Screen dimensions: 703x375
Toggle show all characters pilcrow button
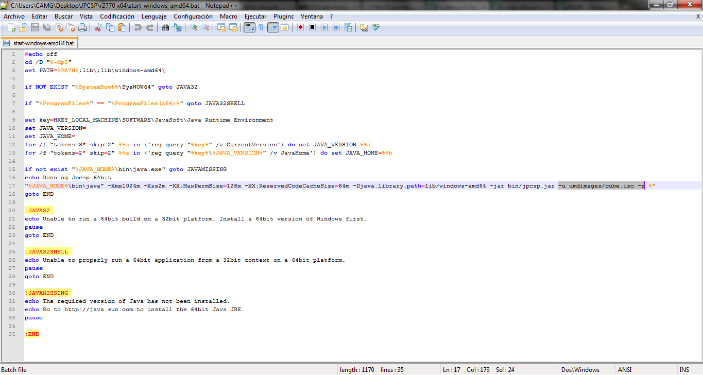[x=261, y=27]
